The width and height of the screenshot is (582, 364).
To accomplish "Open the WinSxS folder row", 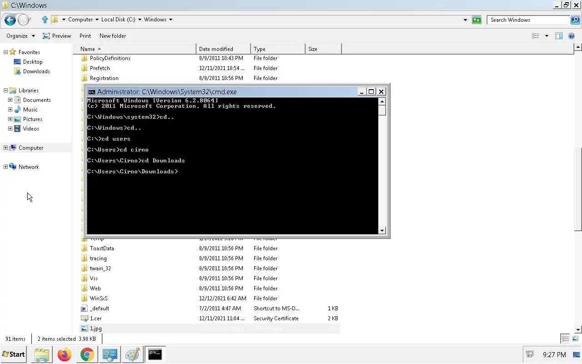I will [210, 298].
